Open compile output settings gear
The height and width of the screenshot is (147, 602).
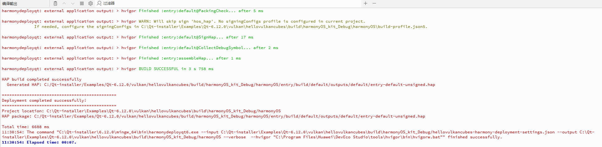(x=91, y=3)
